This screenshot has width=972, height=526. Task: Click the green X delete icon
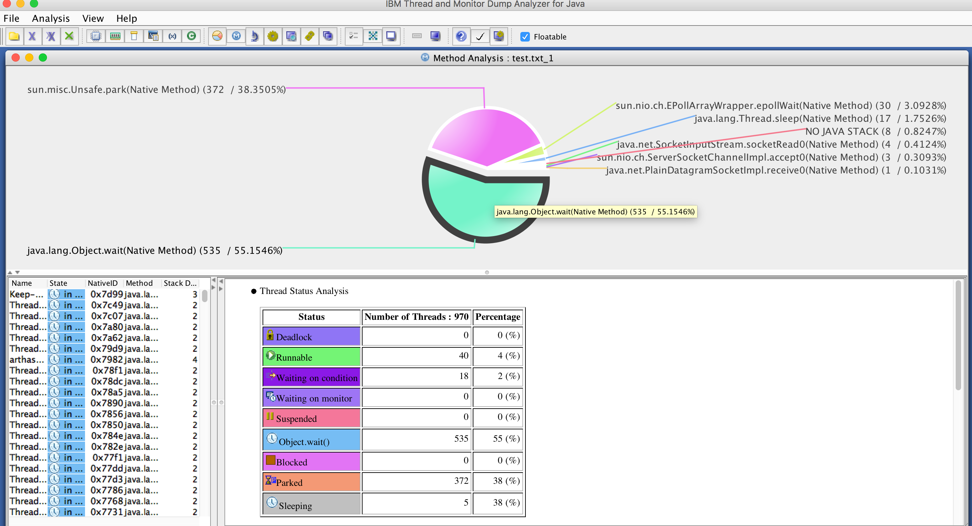pyautogui.click(x=69, y=36)
